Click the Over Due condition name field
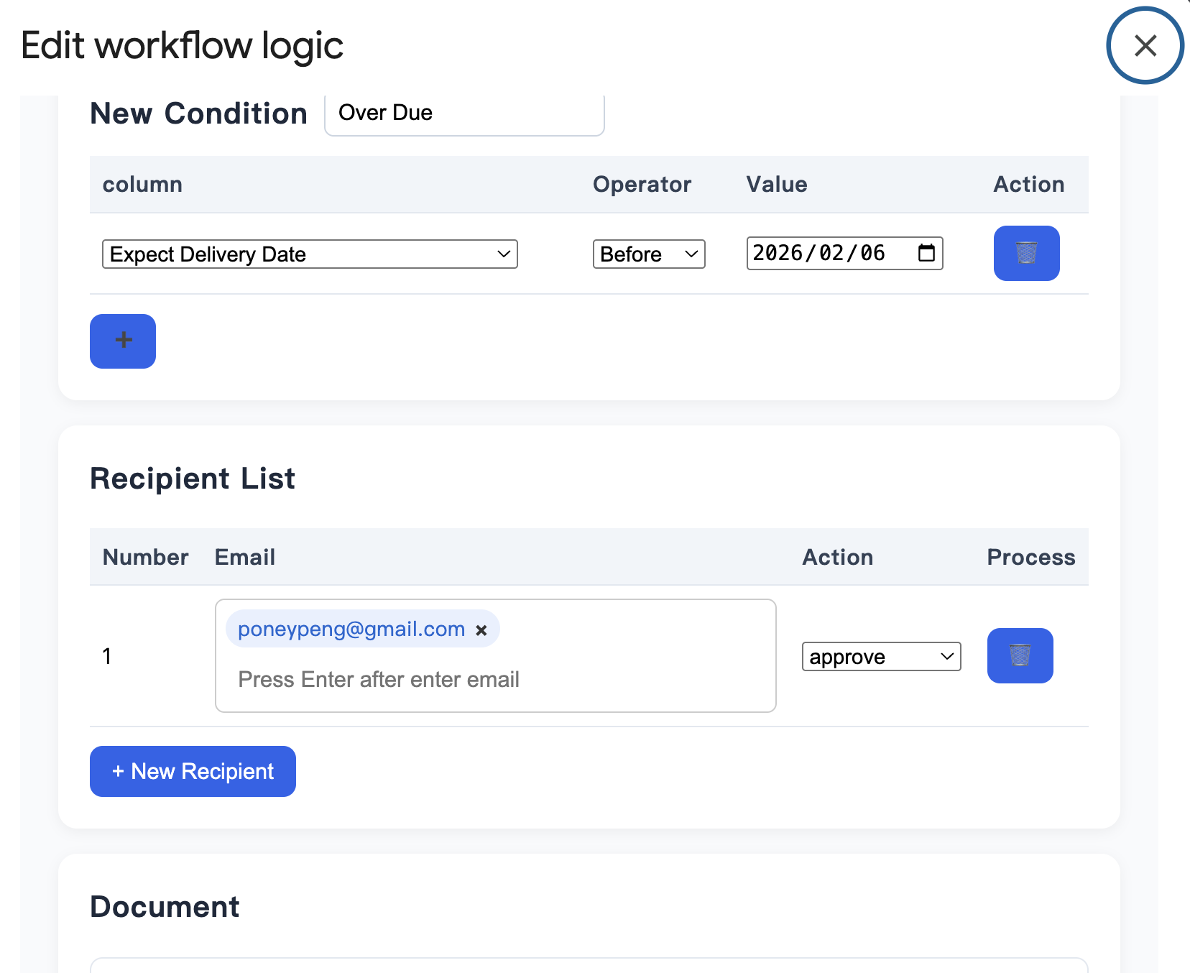The image size is (1190, 973). pyautogui.click(x=463, y=114)
